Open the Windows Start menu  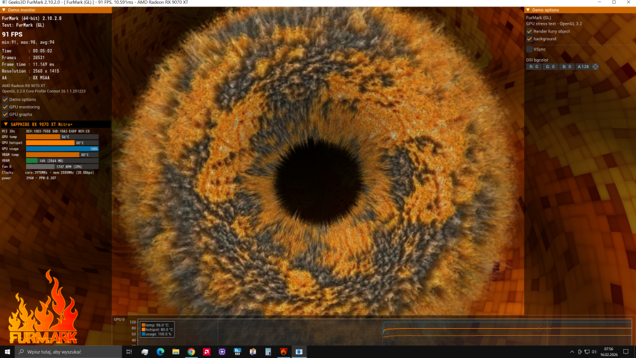pos(7,352)
